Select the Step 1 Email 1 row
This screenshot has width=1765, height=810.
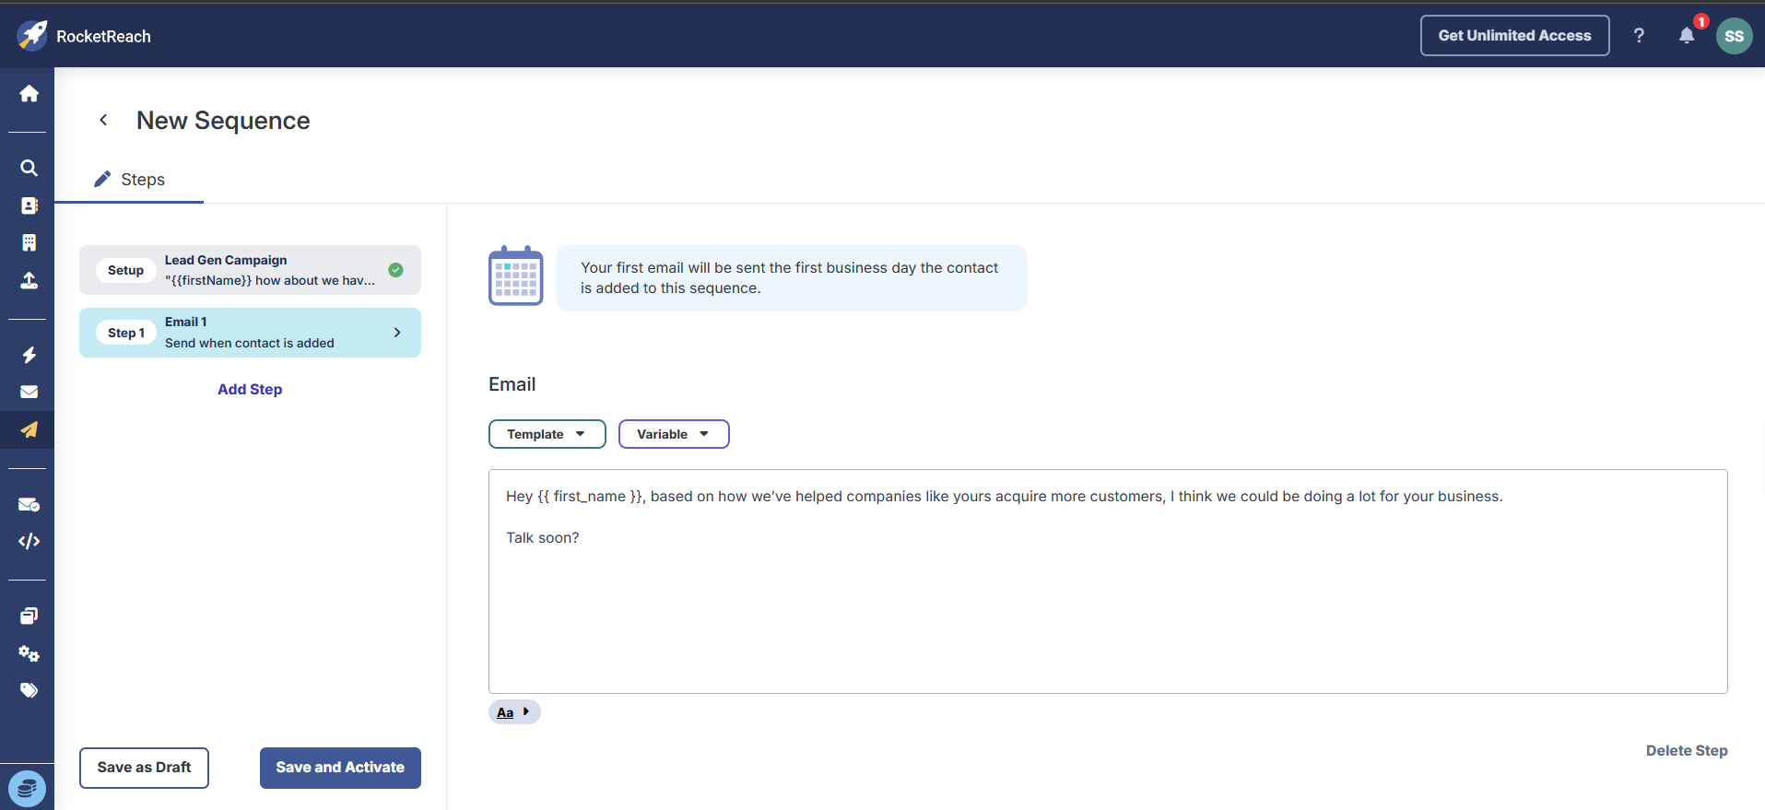(250, 333)
